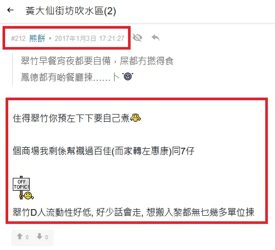Click the post line 住得翠竹你預左下下要自己煮
275x250 pixels.
click(x=71, y=118)
